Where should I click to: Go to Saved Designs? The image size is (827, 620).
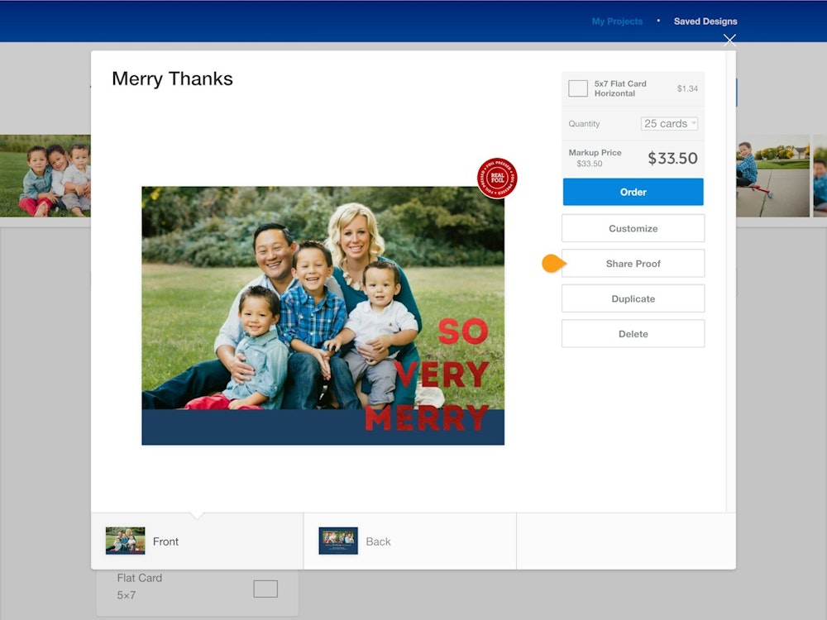tap(705, 21)
